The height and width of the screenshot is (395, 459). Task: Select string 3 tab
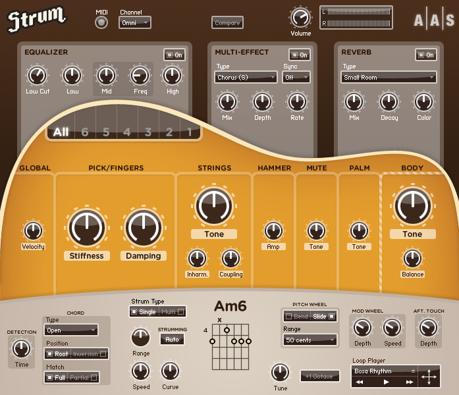pos(148,132)
